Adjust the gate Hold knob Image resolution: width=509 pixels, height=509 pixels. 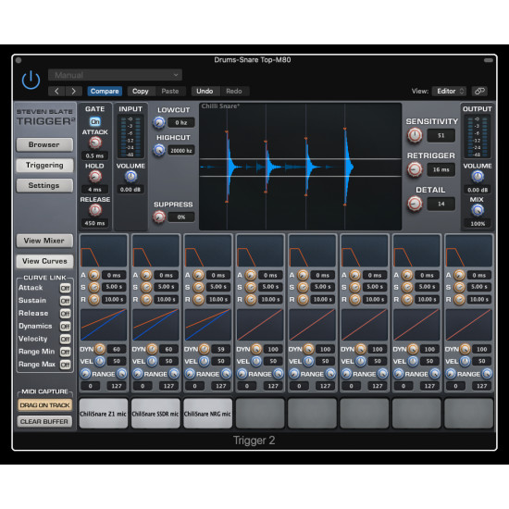click(95, 176)
